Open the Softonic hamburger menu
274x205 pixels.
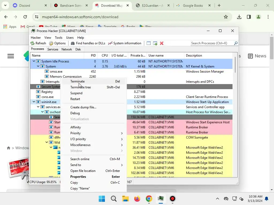point(11,56)
